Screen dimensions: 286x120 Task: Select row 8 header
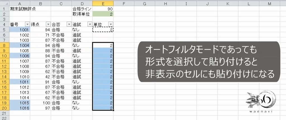pos(4,45)
